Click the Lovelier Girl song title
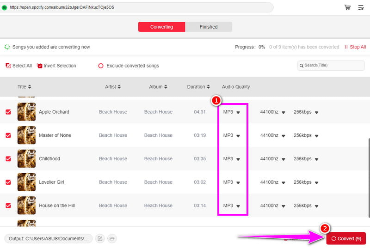The width and height of the screenshot is (370, 248). 51,182
